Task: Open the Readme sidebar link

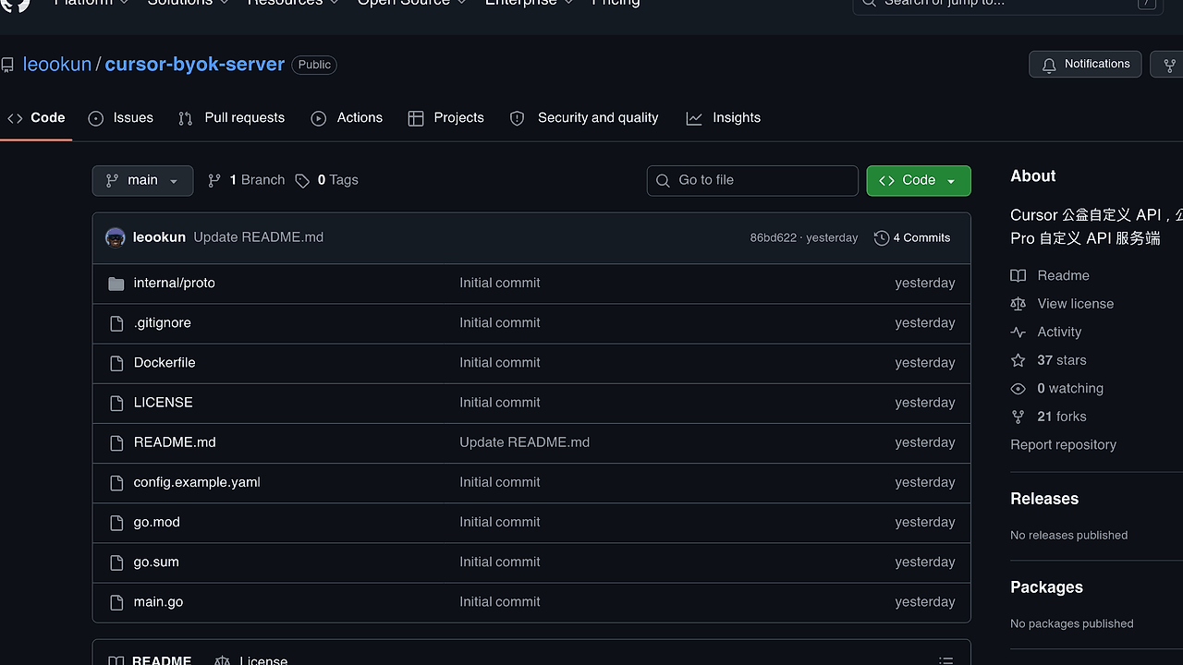Action: (x=1050, y=275)
